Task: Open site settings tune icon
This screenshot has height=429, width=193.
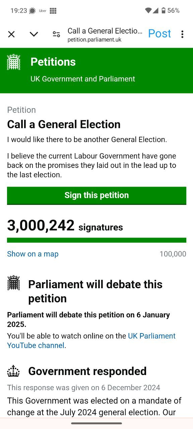Action: [x=56, y=34]
